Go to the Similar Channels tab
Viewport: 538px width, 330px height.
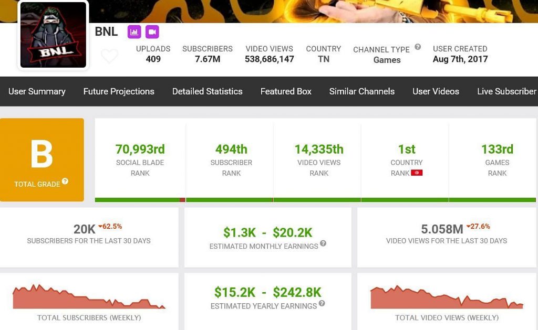tap(361, 91)
